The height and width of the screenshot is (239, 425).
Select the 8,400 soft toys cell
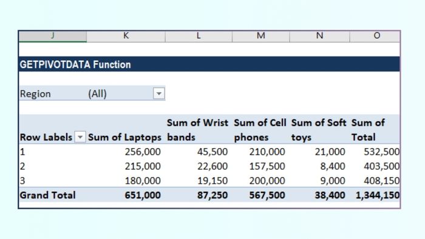(319, 166)
